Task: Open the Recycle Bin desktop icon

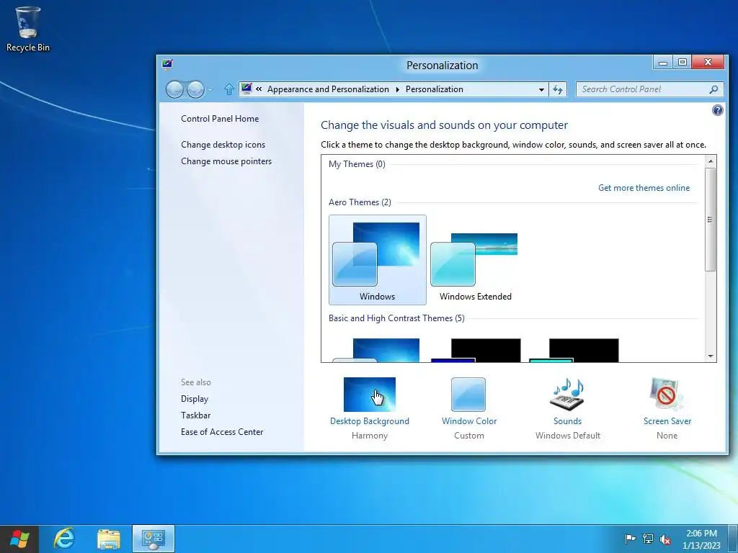Action: (x=28, y=29)
